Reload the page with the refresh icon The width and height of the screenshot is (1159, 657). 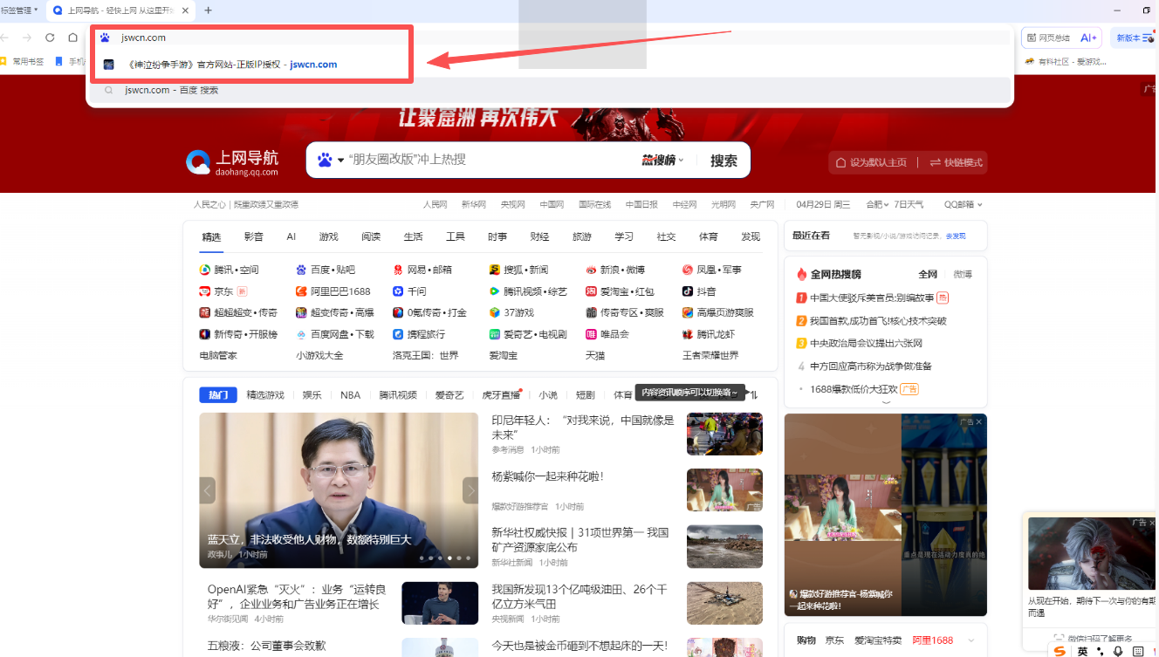coord(50,38)
